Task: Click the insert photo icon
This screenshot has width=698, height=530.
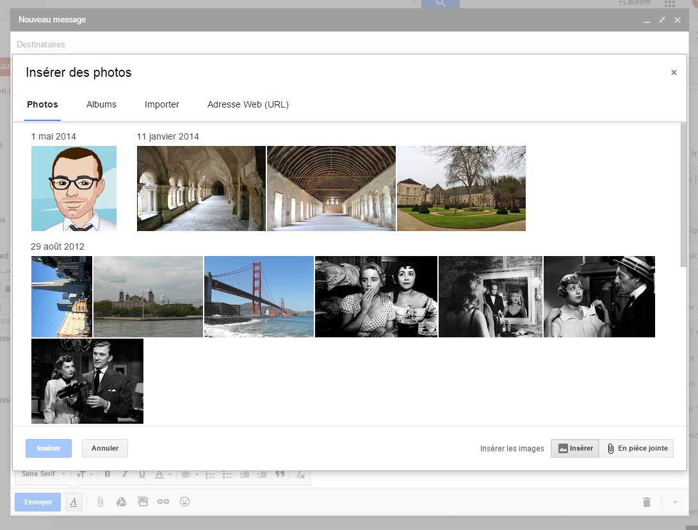Action: point(142,502)
